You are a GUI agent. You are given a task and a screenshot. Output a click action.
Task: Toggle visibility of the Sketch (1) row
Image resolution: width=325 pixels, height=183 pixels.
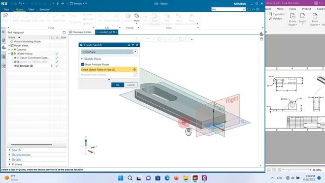pos(15,62)
